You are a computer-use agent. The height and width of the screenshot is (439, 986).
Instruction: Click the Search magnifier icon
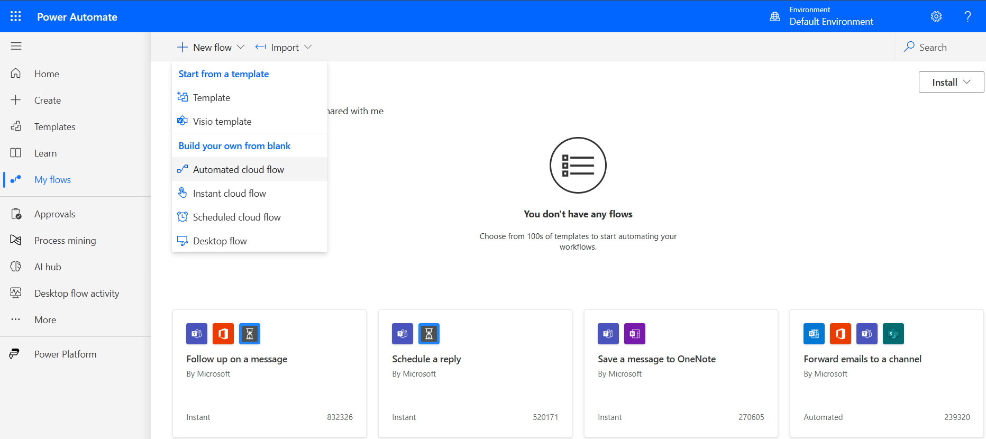[x=909, y=47]
